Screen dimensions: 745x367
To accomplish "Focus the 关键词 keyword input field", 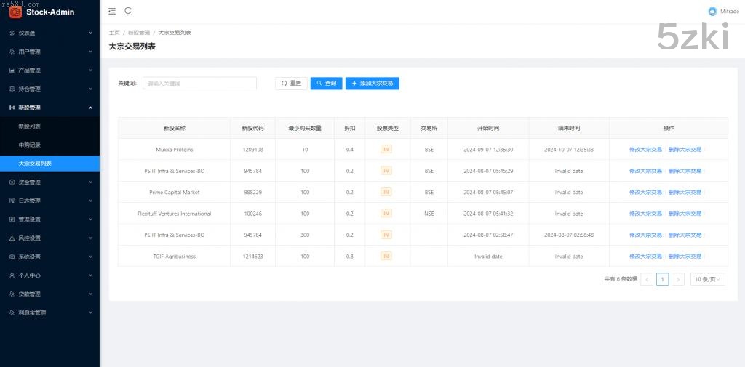I will 199,84.
